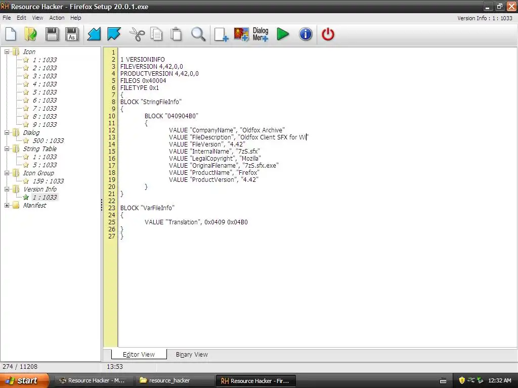This screenshot has width=518, height=388.
Task: Click the Save As floppy icon
Action: click(x=72, y=34)
